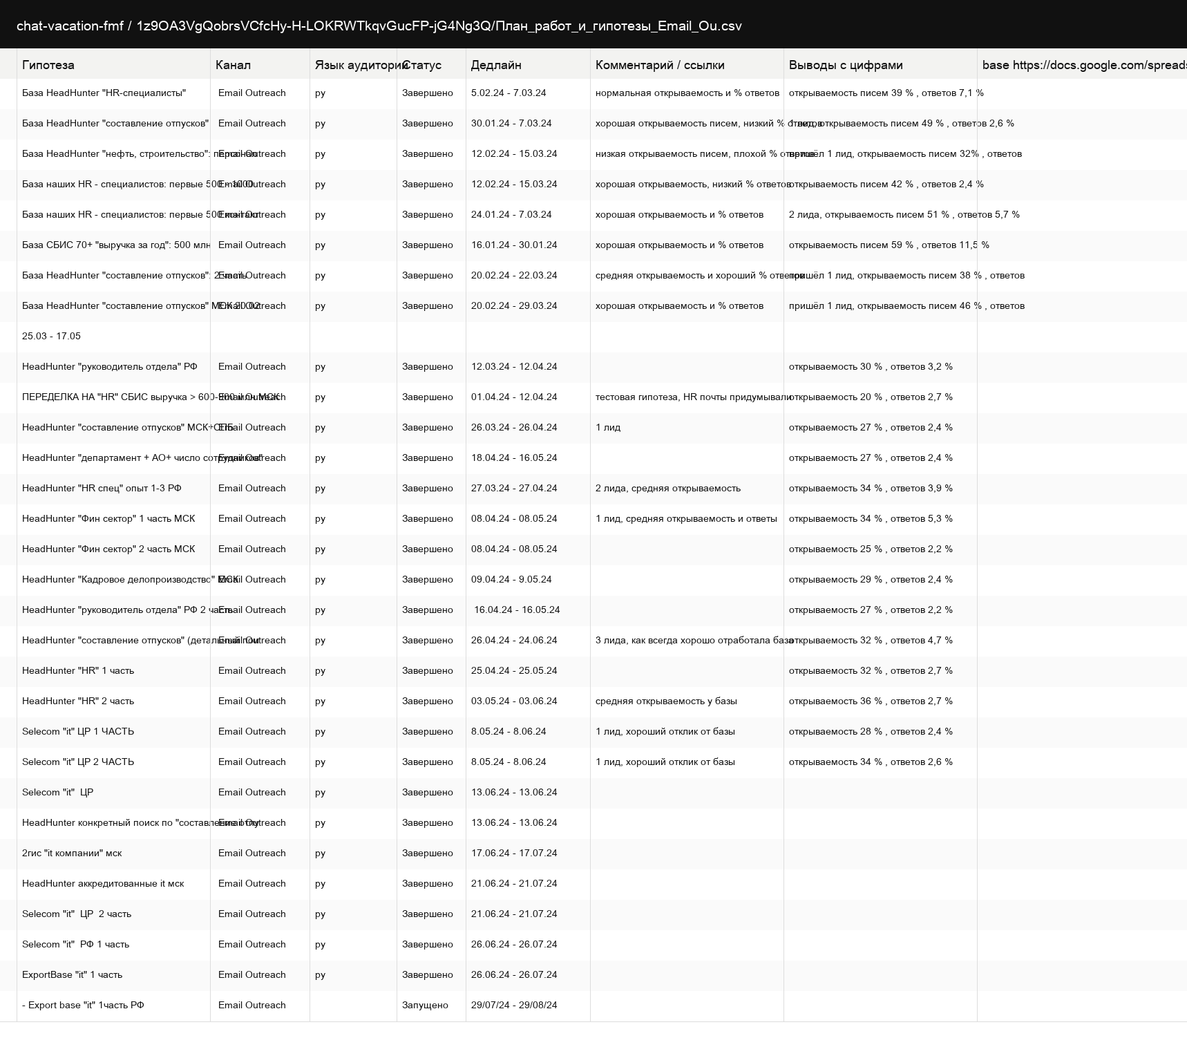This screenshot has height=1038, width=1187.
Task: Select HeadHunter "руководитель отдела" РФ cell
Action: 110,366
